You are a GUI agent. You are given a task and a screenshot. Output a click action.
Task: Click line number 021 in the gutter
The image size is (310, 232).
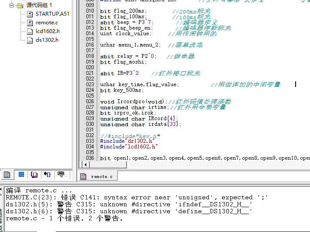click(x=90, y=73)
